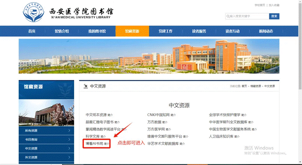
Task: Click 加入收藏 link at top right
Action: [274, 5]
